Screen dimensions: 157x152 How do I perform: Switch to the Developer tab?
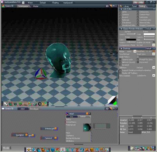point(34,109)
